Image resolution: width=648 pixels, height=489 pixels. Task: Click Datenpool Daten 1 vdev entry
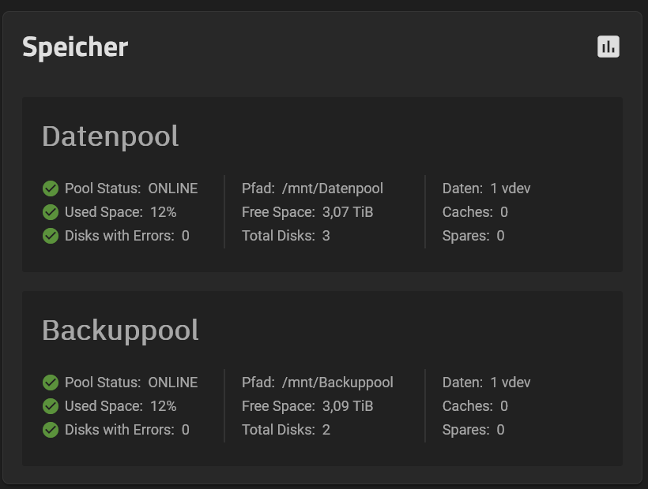pyautogui.click(x=487, y=189)
